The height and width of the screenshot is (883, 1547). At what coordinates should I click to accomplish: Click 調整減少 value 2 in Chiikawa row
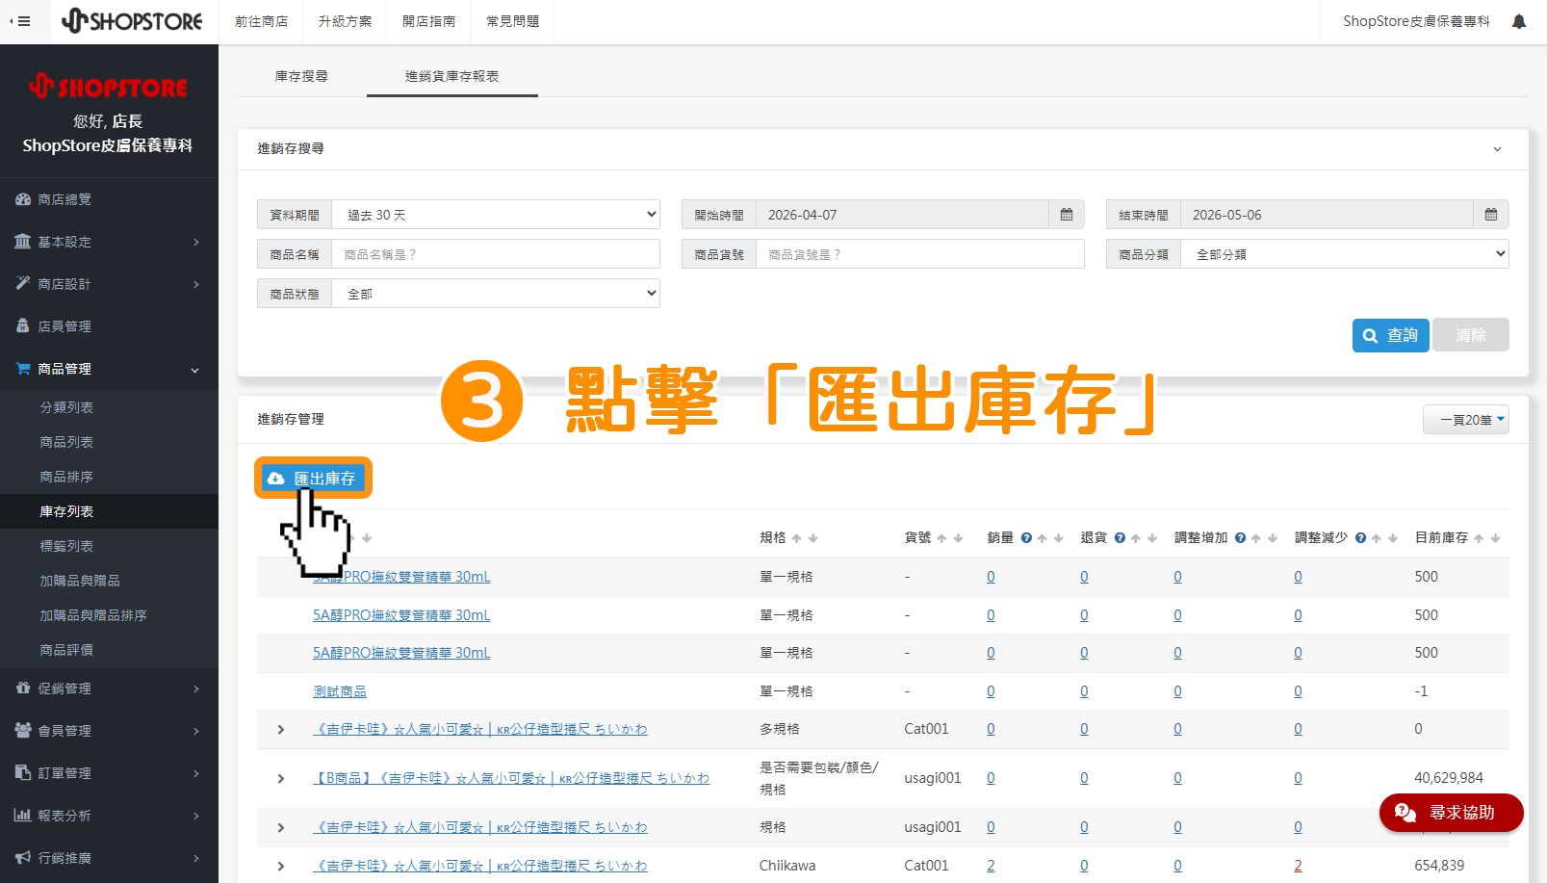[1298, 866]
